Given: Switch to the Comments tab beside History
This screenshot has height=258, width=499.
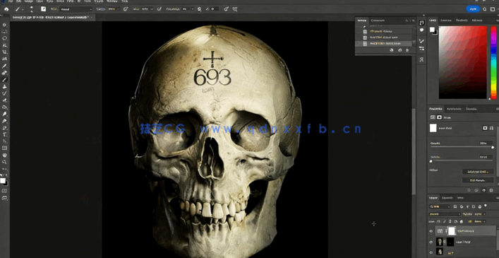Looking at the screenshot, I should point(378,20).
